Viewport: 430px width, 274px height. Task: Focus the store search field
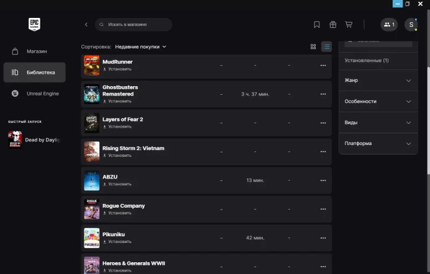point(134,25)
